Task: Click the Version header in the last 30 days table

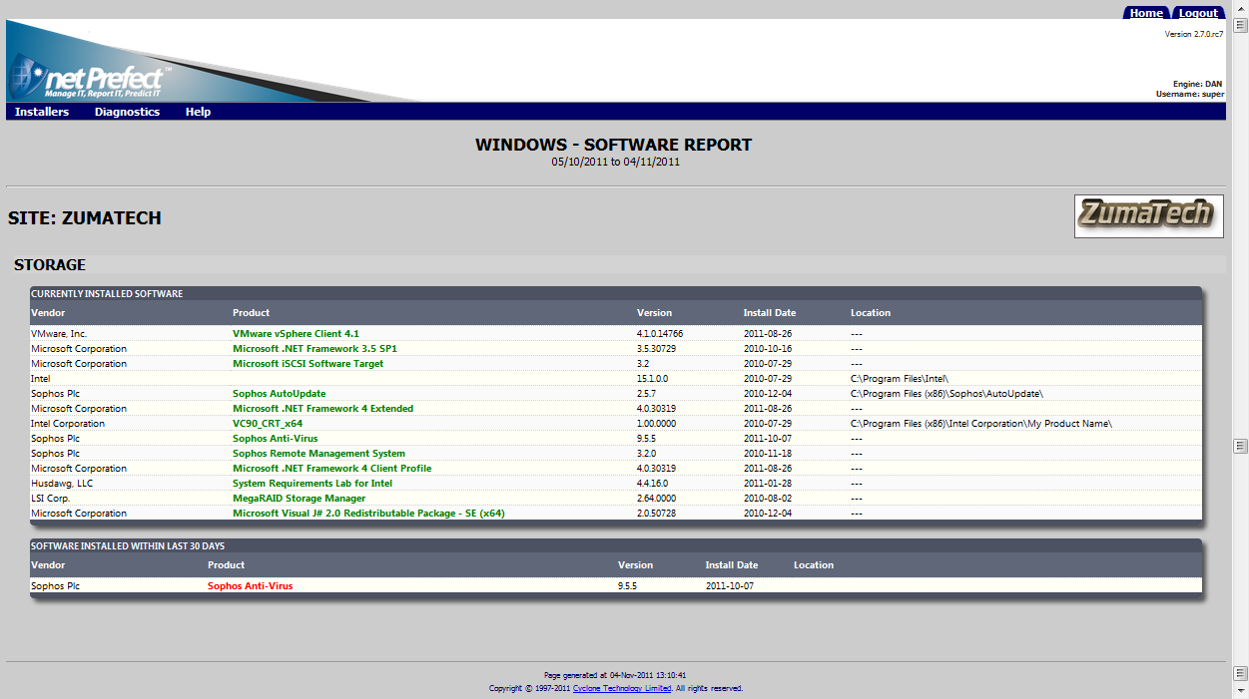Action: pyautogui.click(x=636, y=565)
